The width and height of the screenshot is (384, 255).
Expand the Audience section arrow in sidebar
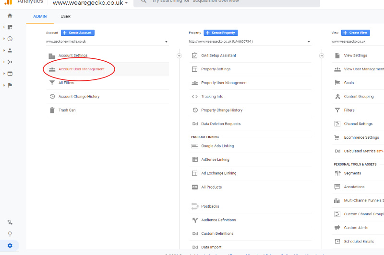tap(4, 50)
